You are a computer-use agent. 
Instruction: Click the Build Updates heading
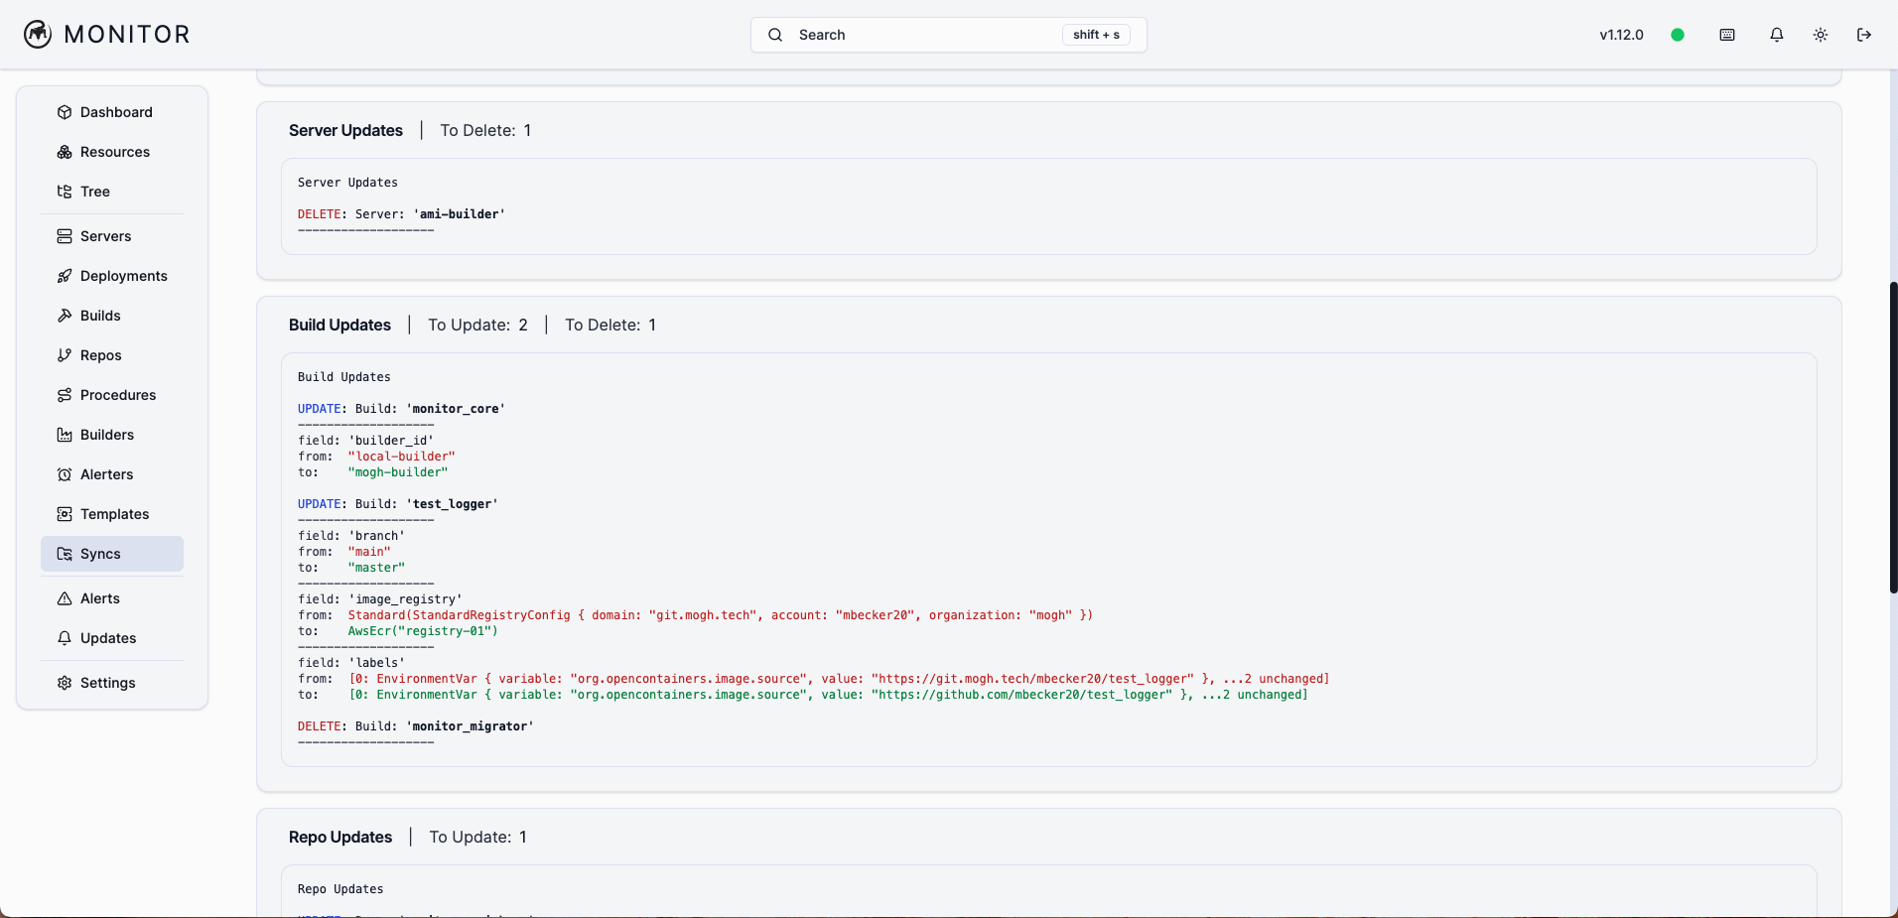[x=339, y=325]
